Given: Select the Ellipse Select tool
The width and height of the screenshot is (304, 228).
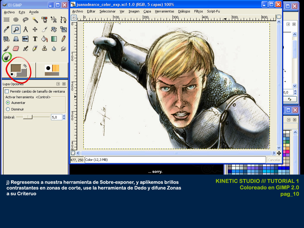Looking at the screenshot, I should (x=16, y=20).
